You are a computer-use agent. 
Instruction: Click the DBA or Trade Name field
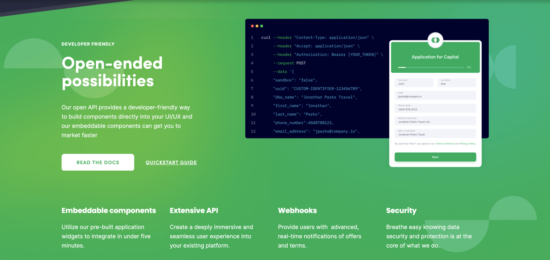tap(435, 133)
